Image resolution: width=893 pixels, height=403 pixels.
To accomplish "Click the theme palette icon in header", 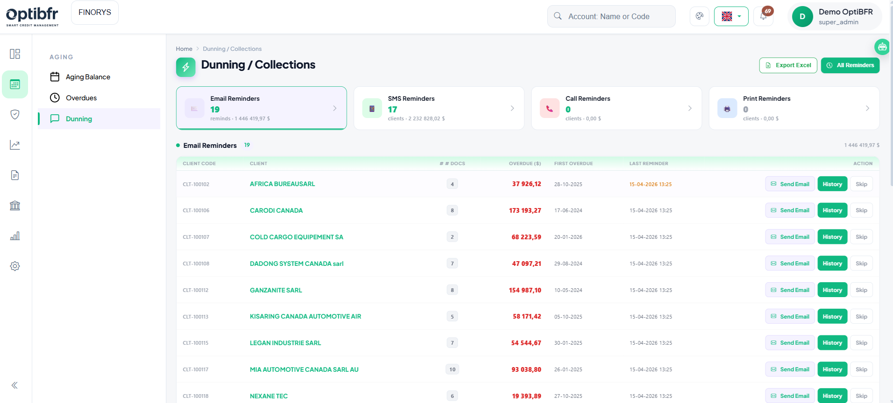I will (700, 16).
